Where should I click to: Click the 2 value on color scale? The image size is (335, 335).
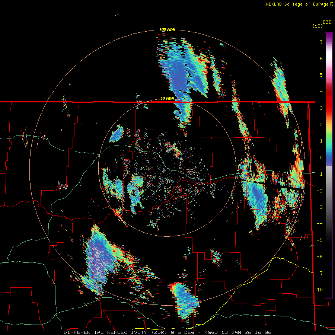pyautogui.click(x=321, y=125)
